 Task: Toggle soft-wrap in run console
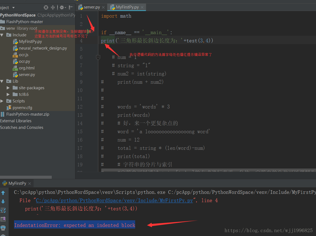(x=3, y=210)
